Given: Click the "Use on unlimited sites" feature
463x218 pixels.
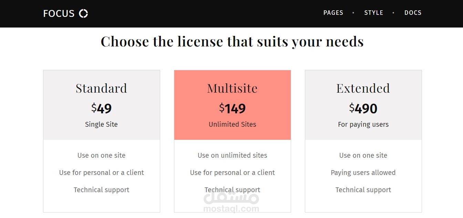Looking at the screenshot, I should point(232,155).
